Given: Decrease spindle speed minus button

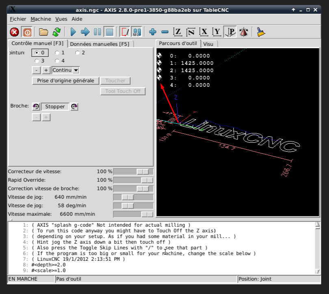Looking at the screenshot, I should click(x=36, y=117).
